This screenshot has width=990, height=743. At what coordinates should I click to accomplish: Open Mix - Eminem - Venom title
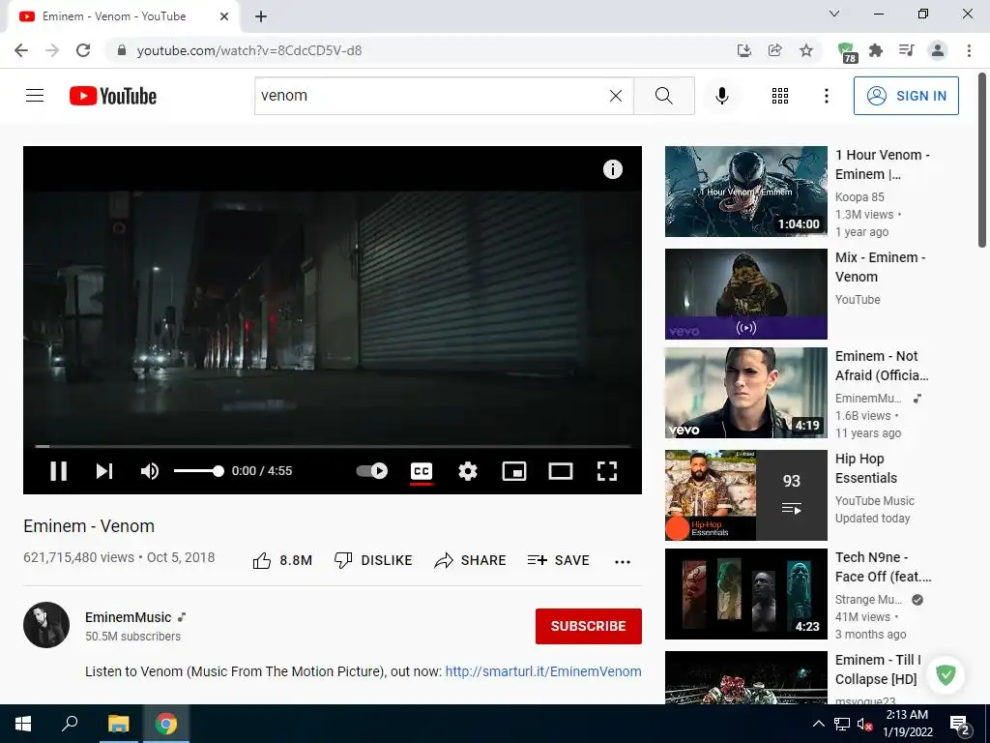(880, 267)
